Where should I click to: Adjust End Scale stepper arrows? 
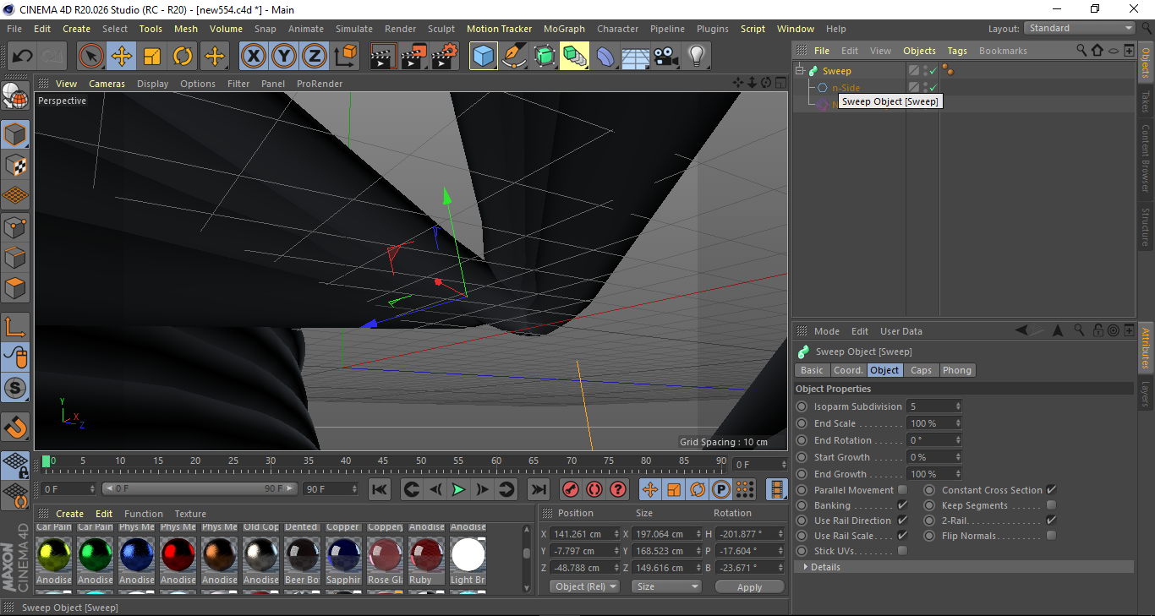(958, 423)
